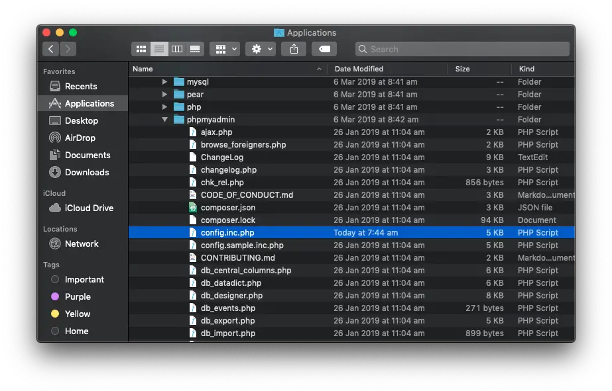Screen dimensions: 612x391
Task: Switch to icon view
Action: tap(141, 49)
